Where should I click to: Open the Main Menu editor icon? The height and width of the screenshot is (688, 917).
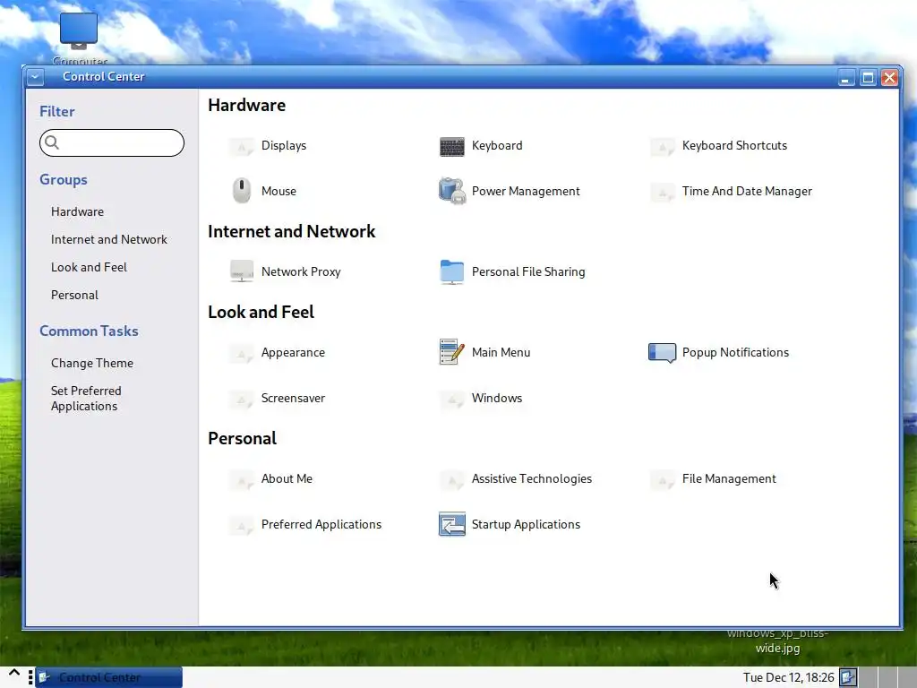[x=451, y=352]
